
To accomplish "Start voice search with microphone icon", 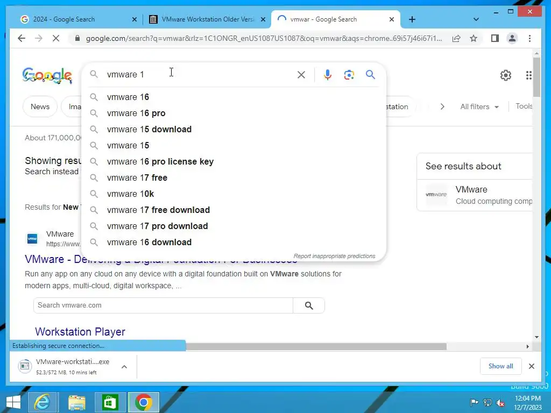I will pyautogui.click(x=327, y=74).
